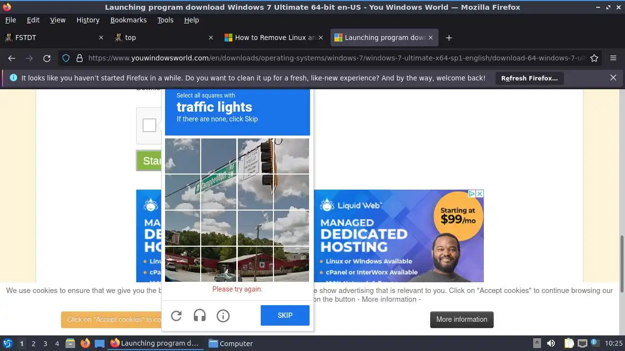Select captcha tile with silver car
The width and height of the screenshot is (625, 351).
219,264
